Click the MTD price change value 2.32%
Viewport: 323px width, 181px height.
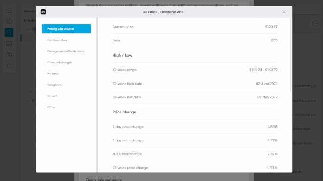tap(272, 154)
